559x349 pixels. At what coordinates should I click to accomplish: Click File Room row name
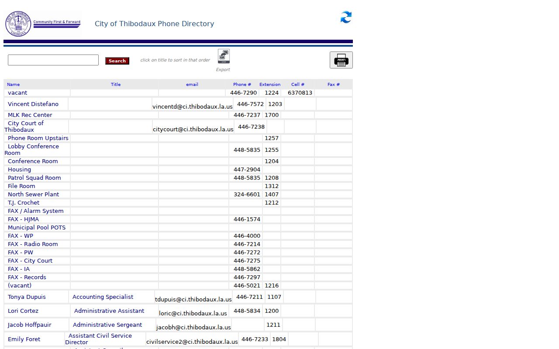(21, 186)
